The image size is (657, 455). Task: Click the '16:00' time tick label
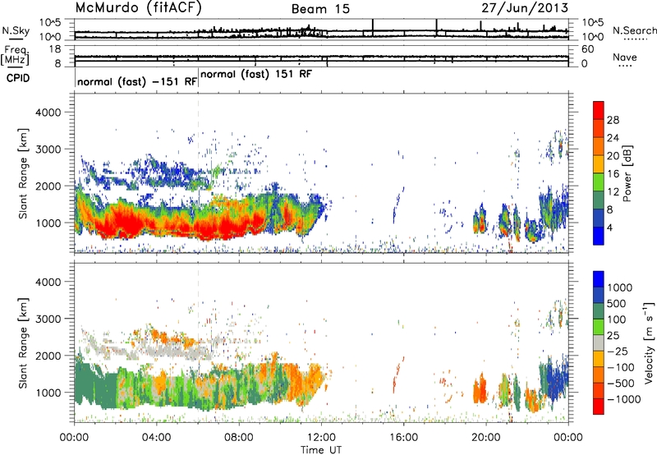pos(403,438)
